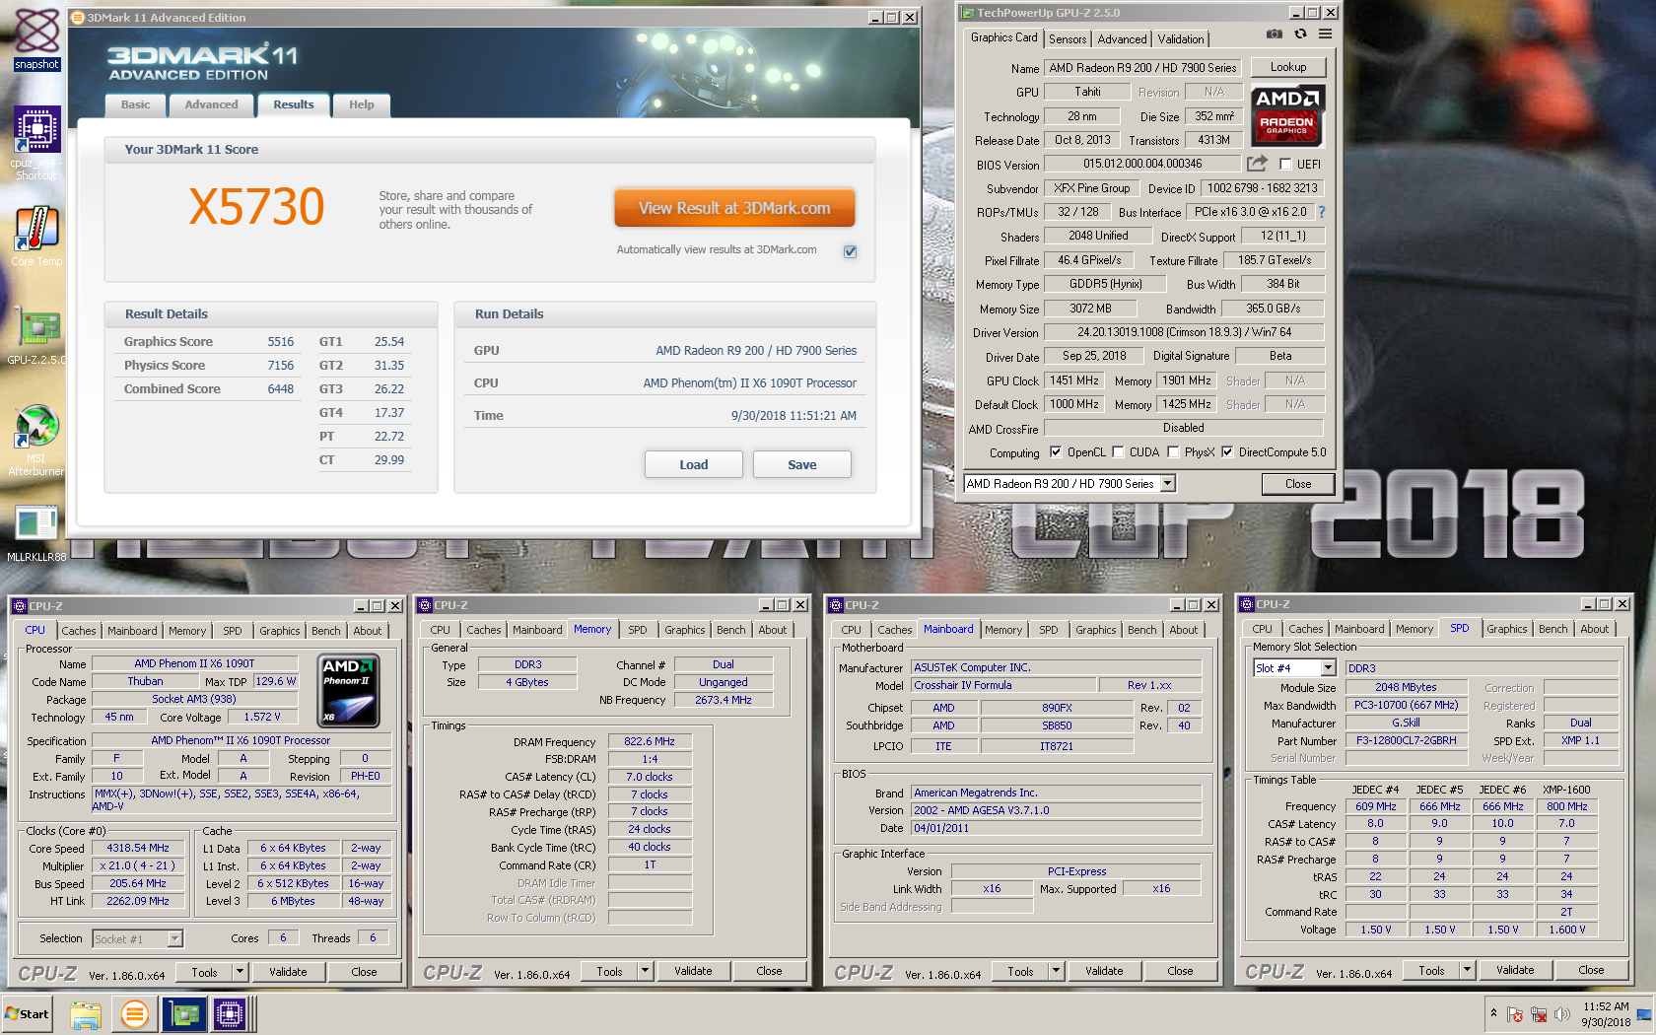Click Bus Interface question mark icon
1656x1035 pixels.
[x=1322, y=212]
